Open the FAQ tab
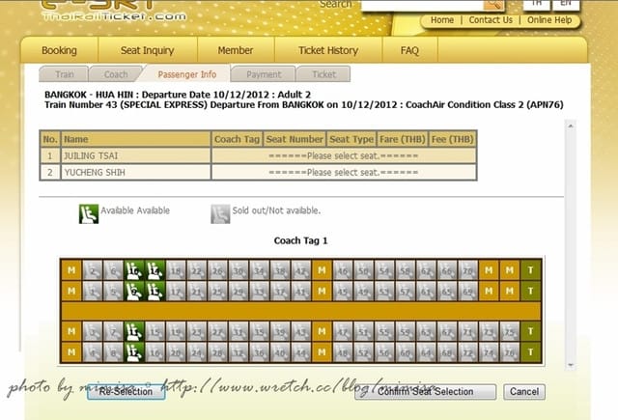Image resolution: width=618 pixels, height=420 pixels. click(409, 50)
